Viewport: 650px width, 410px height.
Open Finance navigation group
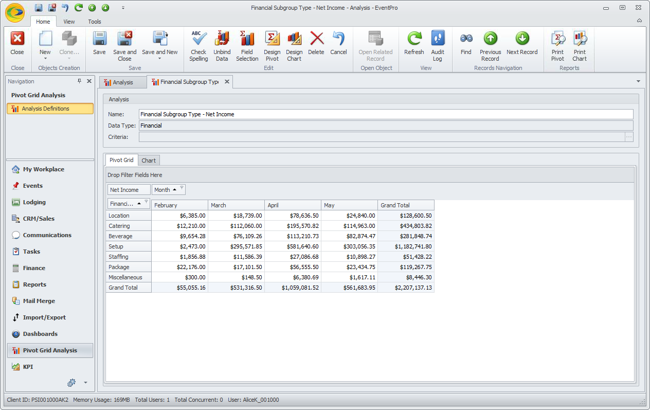(50, 268)
